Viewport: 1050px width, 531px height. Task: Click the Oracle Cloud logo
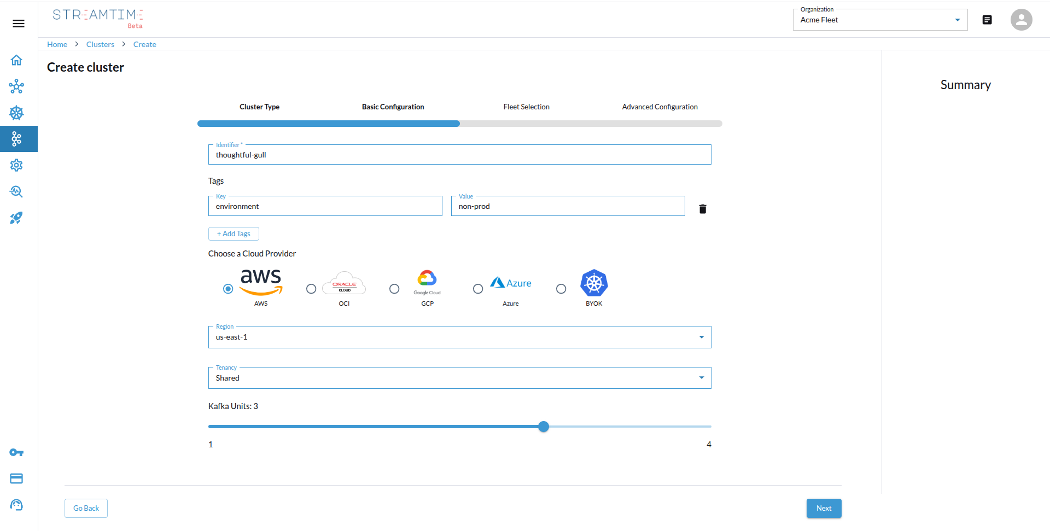[x=344, y=283]
